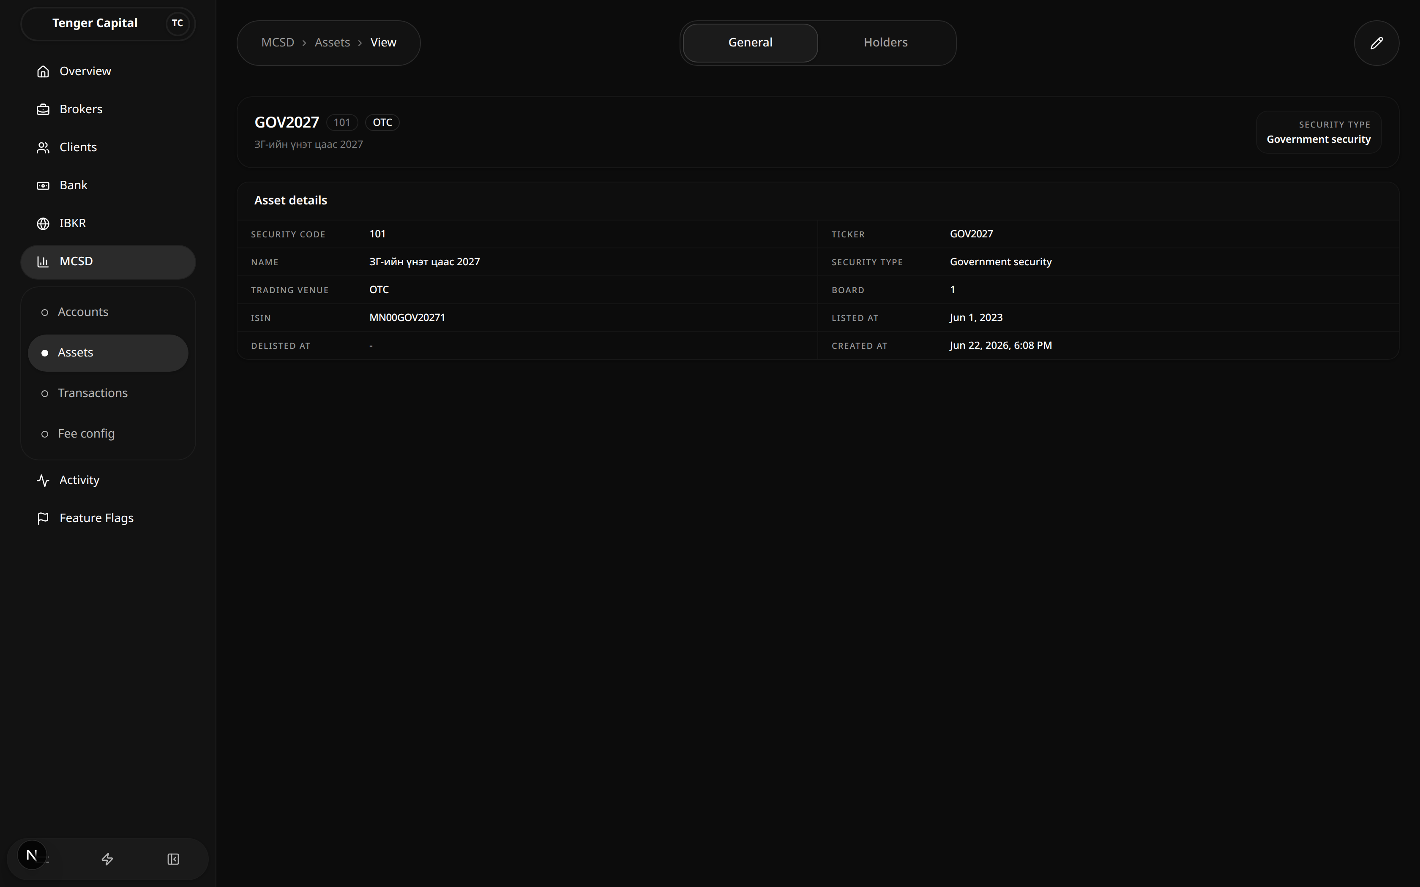1420x887 pixels.
Task: Click the Clients people icon
Action: 43,148
